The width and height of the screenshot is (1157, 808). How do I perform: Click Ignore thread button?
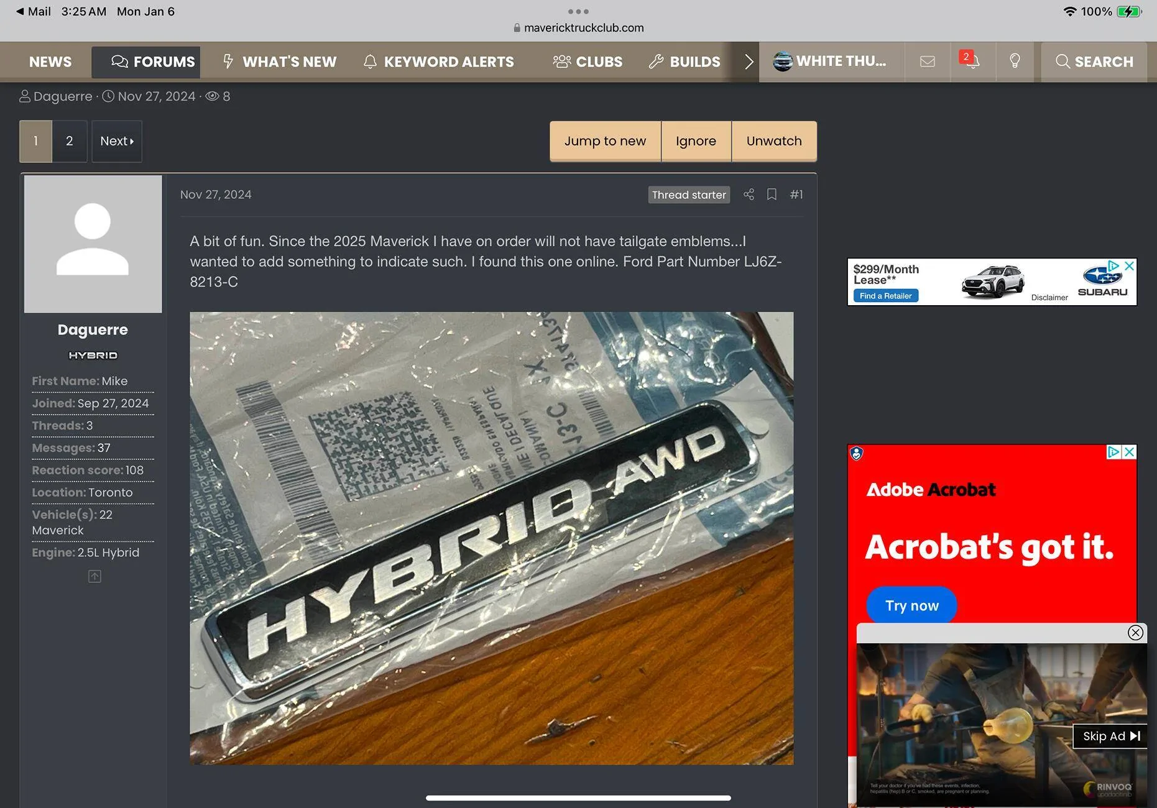[x=696, y=141]
